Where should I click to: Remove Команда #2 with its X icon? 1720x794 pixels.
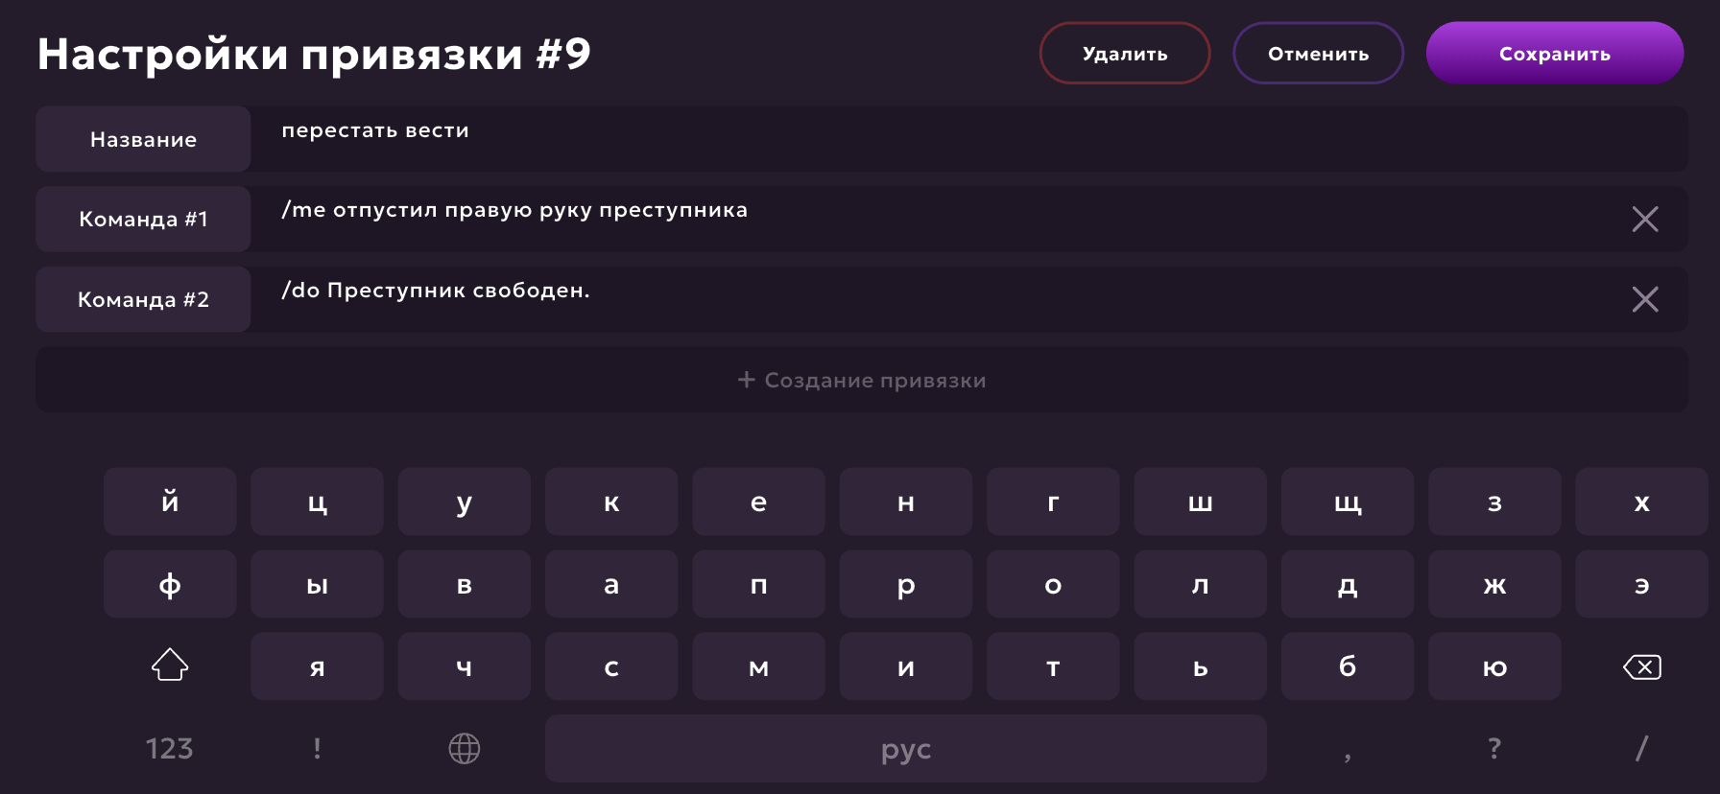[x=1644, y=299]
